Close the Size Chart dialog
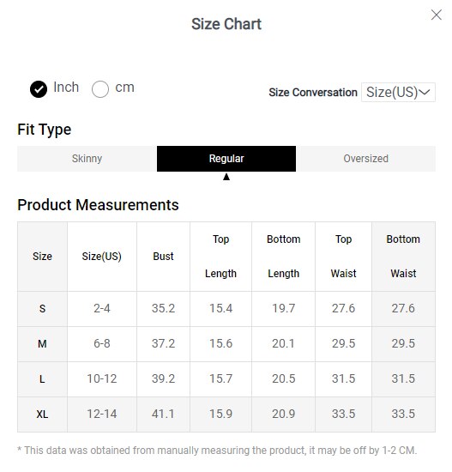 436,15
